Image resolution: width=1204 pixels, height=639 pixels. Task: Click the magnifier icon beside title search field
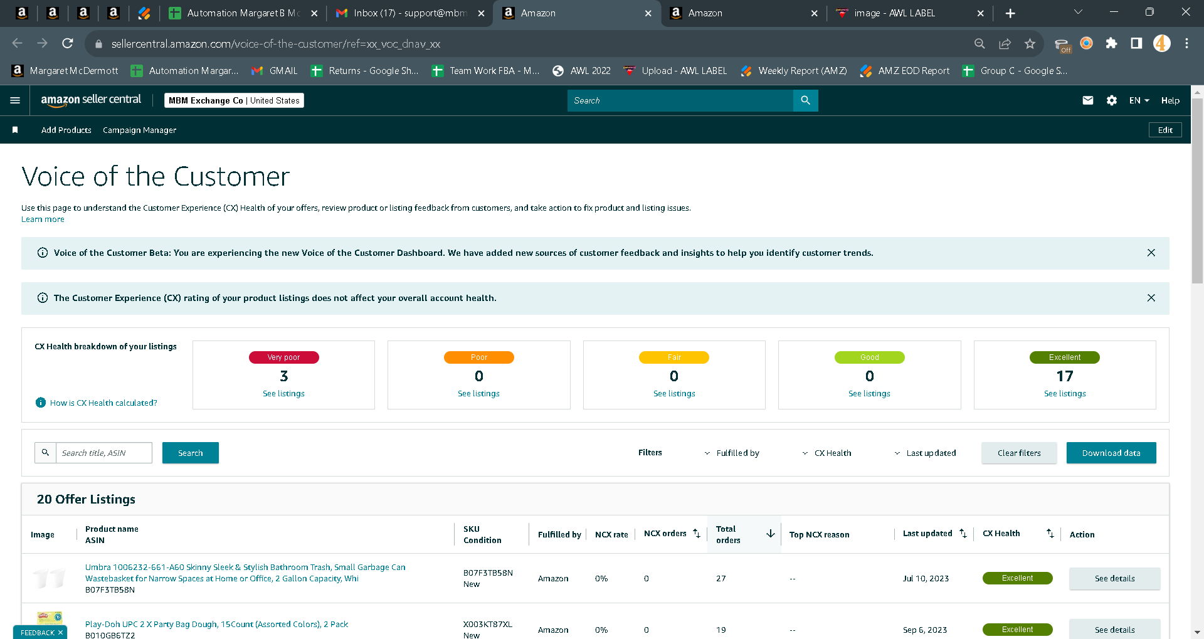pos(45,453)
